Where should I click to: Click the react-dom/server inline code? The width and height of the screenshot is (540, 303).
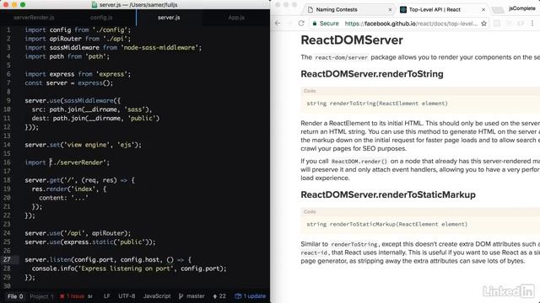[341, 57]
